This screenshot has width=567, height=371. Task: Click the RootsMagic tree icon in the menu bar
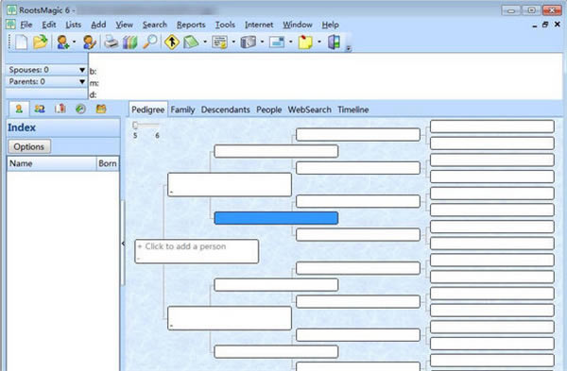tap(10, 25)
